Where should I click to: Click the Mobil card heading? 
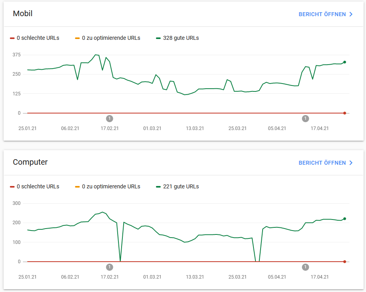pos(23,14)
